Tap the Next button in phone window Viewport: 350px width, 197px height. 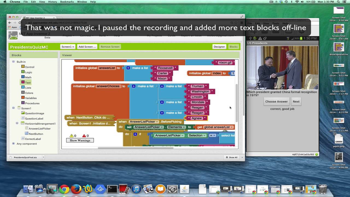pos(296,102)
